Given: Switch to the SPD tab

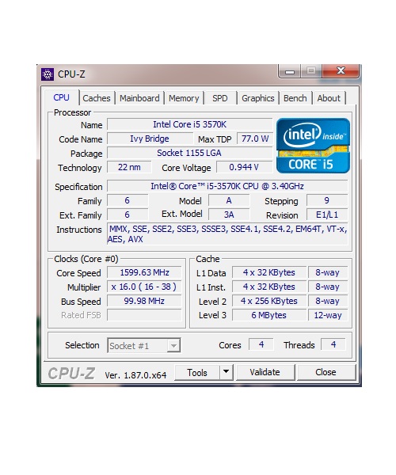Looking at the screenshot, I should click(x=219, y=98).
